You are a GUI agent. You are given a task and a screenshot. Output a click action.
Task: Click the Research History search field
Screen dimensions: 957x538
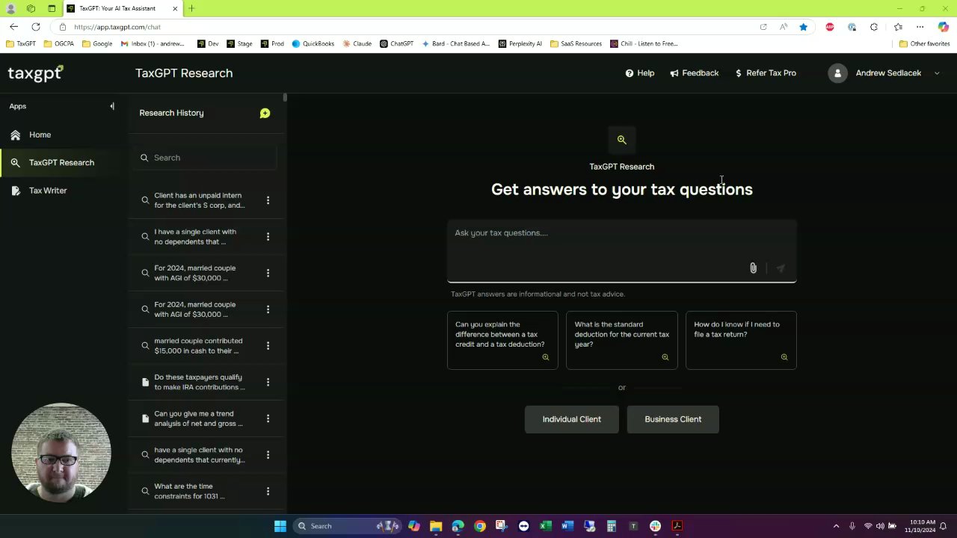click(206, 158)
